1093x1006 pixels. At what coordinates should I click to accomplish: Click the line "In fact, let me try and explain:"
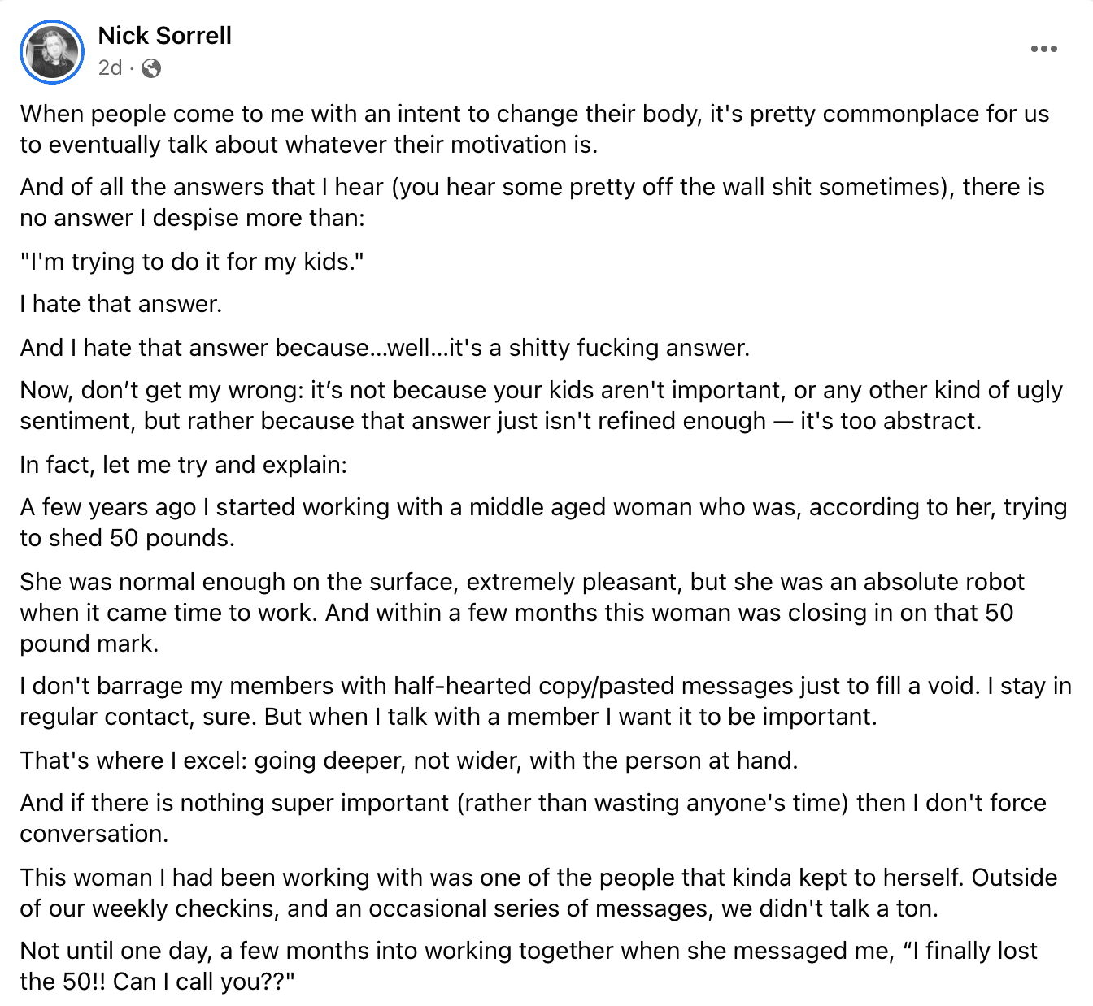click(x=184, y=465)
